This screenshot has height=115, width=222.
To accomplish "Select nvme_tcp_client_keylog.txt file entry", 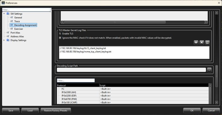I will 85,52.
